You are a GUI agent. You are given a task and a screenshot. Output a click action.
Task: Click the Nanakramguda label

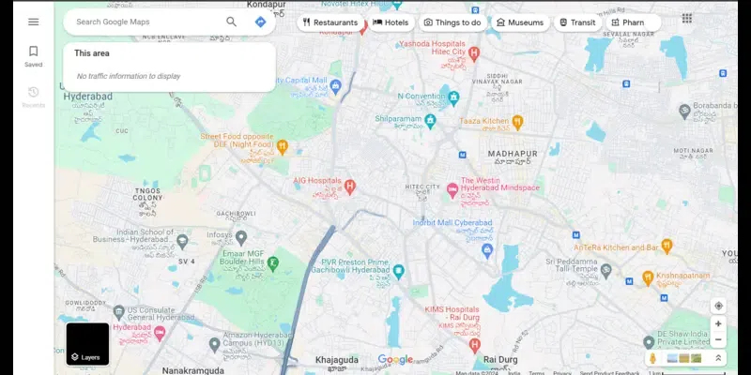tap(193, 370)
